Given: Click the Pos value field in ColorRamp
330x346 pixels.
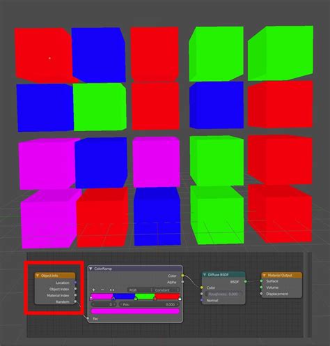Looking at the screenshot, I should (x=150, y=304).
